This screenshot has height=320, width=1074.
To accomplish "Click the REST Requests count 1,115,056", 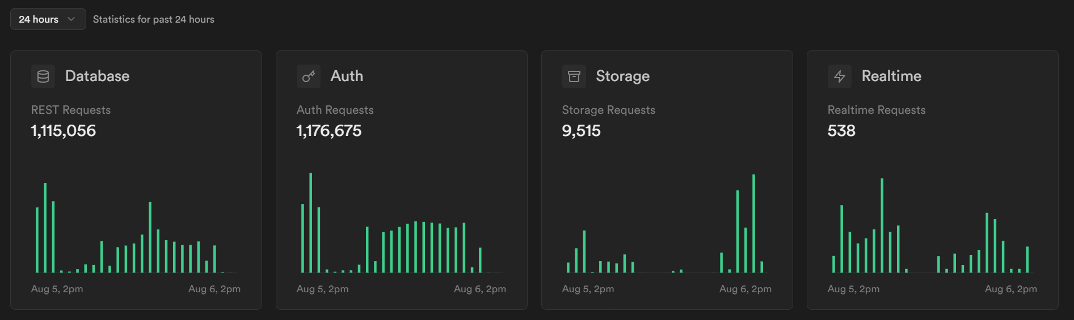I will point(64,131).
